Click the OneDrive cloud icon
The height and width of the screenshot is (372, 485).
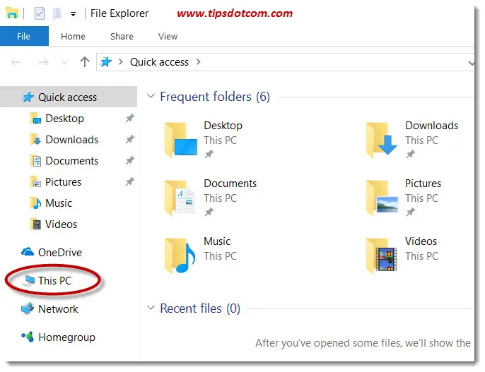coord(28,252)
